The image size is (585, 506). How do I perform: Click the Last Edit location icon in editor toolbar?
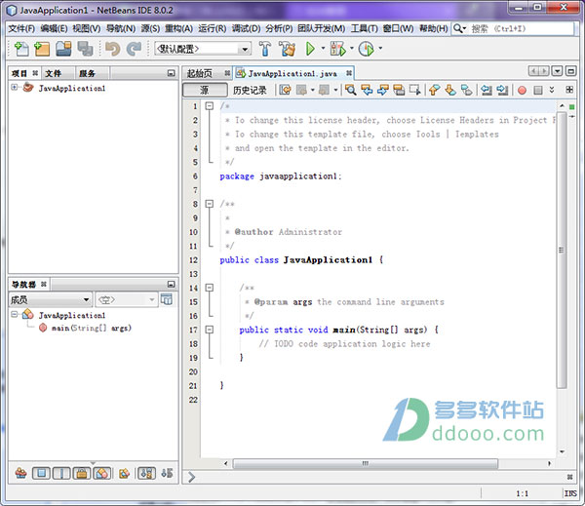286,90
